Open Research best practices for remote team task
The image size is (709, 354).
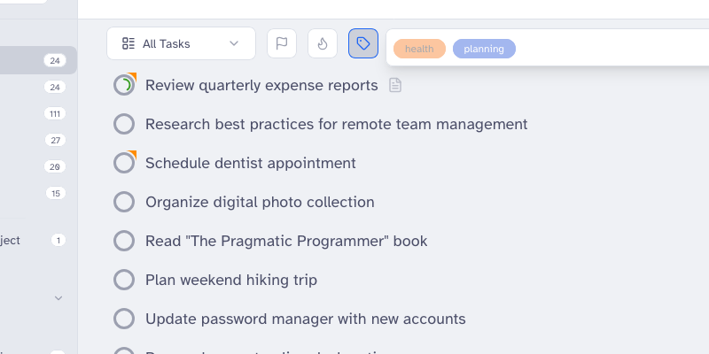(x=336, y=125)
